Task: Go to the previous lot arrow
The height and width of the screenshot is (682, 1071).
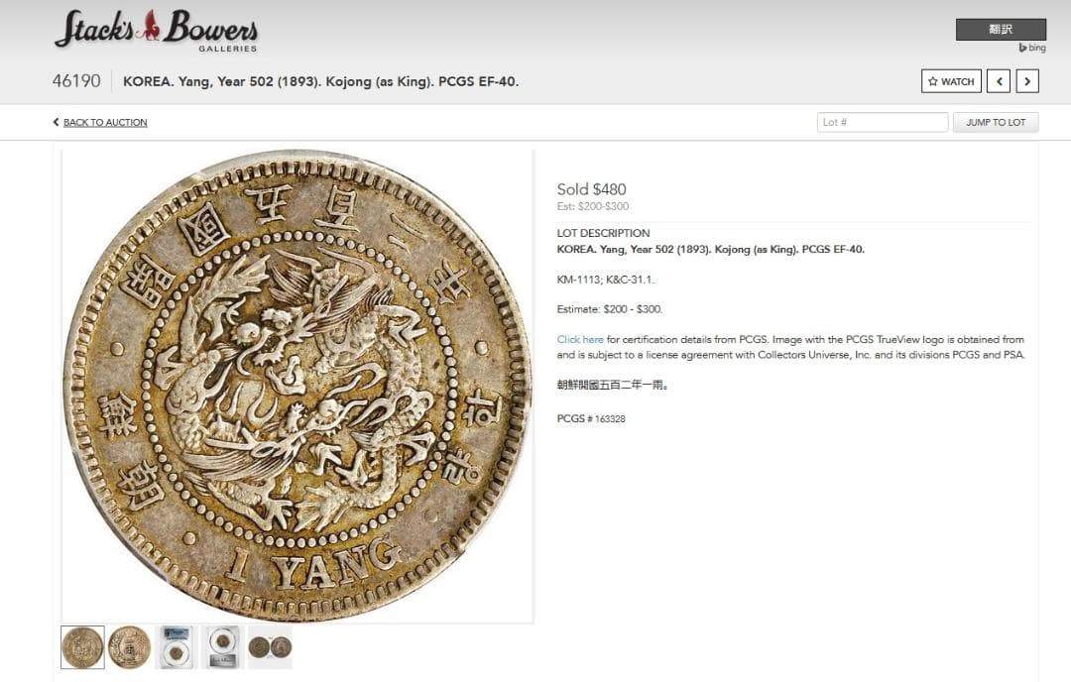Action: pos(999,81)
